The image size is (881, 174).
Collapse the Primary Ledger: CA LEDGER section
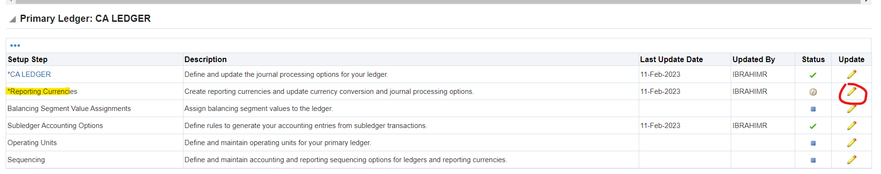point(13,19)
